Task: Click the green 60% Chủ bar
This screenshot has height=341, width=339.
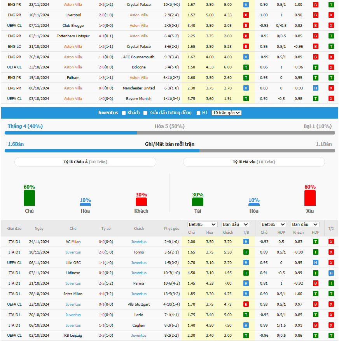Action: point(29,198)
